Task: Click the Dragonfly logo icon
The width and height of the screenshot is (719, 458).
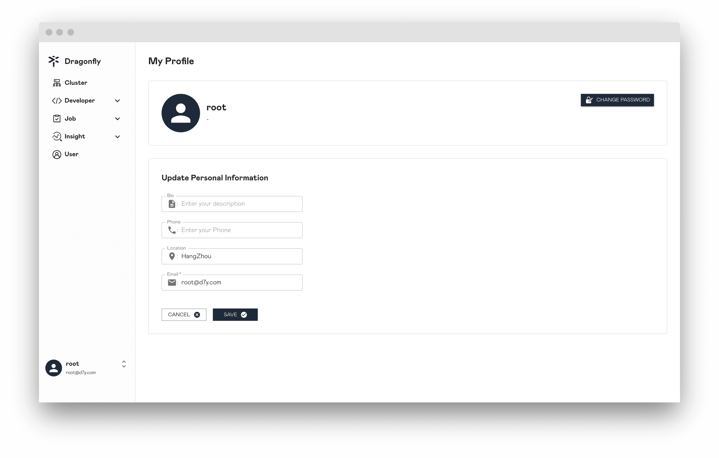Action: (53, 61)
